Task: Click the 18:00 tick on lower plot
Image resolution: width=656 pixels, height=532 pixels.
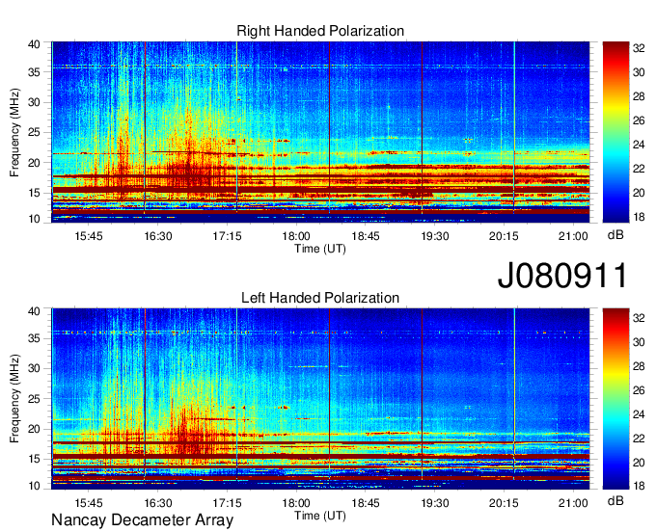Action: [x=296, y=503]
